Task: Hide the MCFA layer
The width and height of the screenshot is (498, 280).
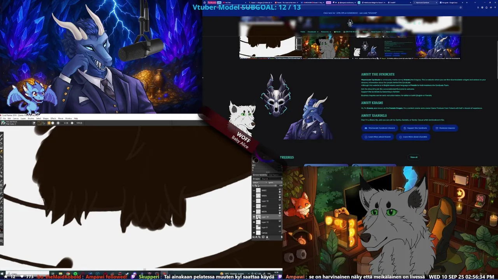Action: point(254,212)
